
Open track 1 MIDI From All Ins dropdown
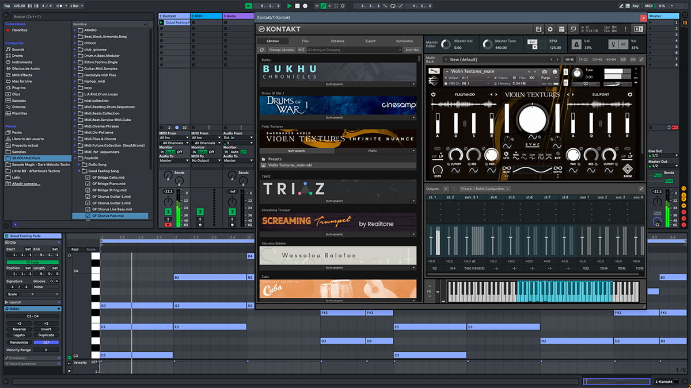(x=174, y=138)
